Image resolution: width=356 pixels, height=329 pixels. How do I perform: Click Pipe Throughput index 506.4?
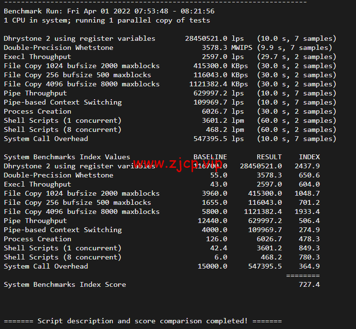[309, 221]
